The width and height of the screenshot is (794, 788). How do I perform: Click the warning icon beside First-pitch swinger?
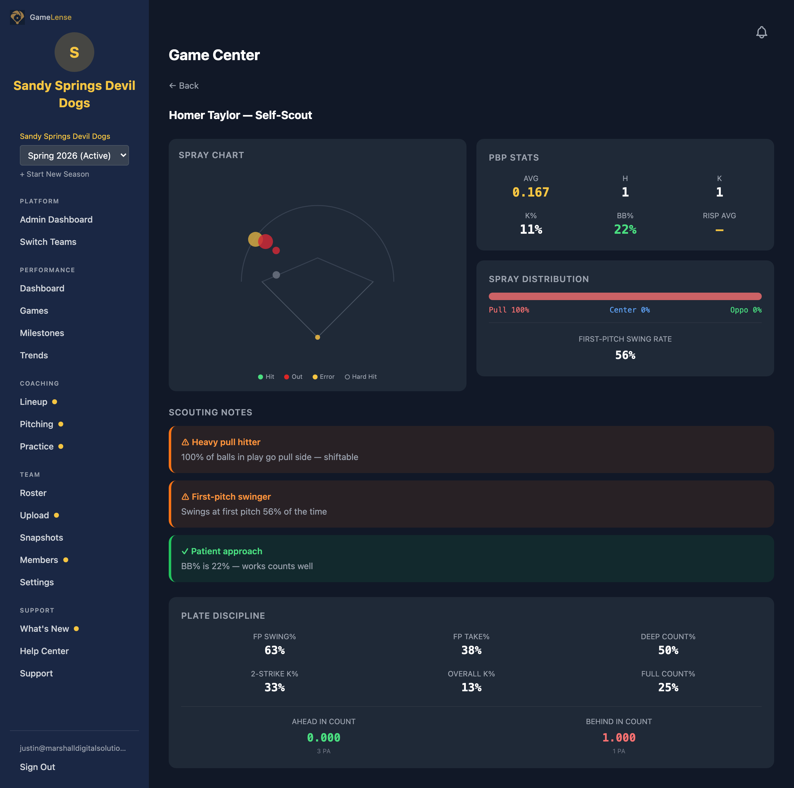coord(185,497)
